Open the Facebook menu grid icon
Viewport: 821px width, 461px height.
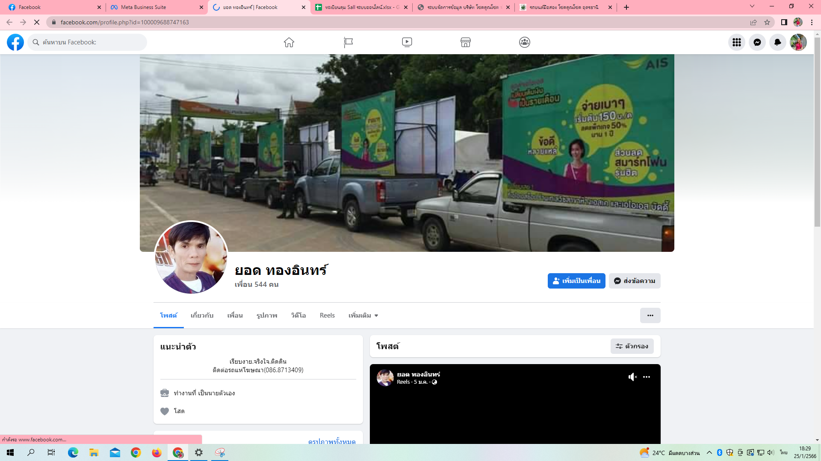click(x=736, y=42)
